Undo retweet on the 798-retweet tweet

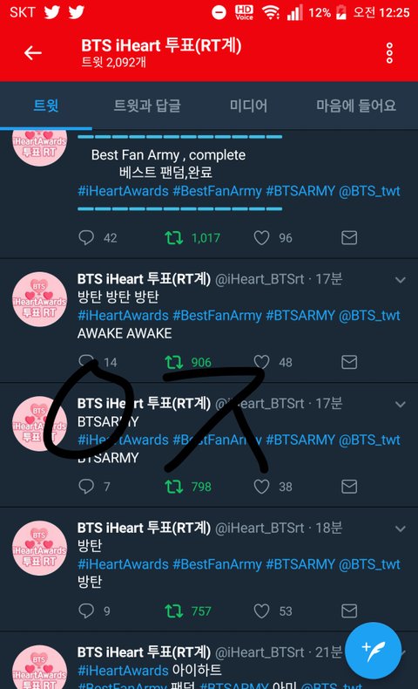173,487
